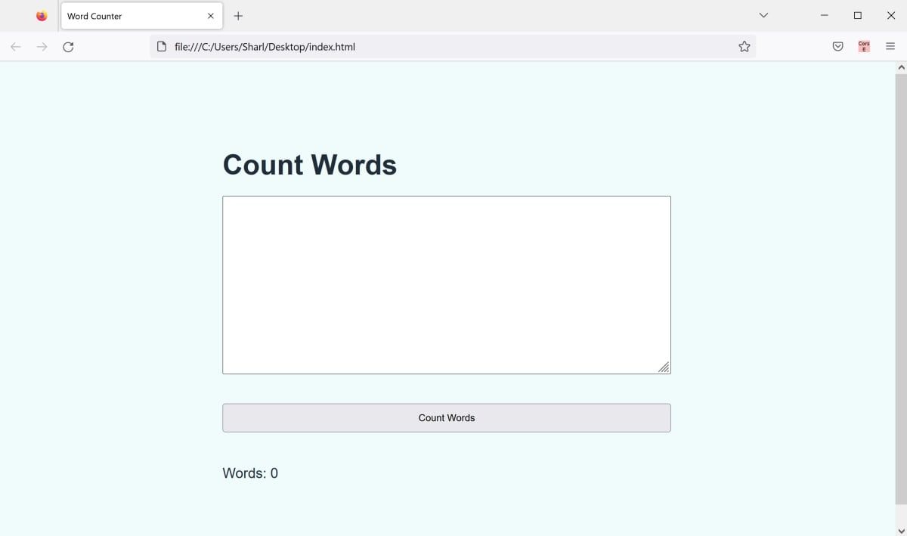Click the scrollbar down arrow
This screenshot has width=907, height=536.
pos(901,530)
